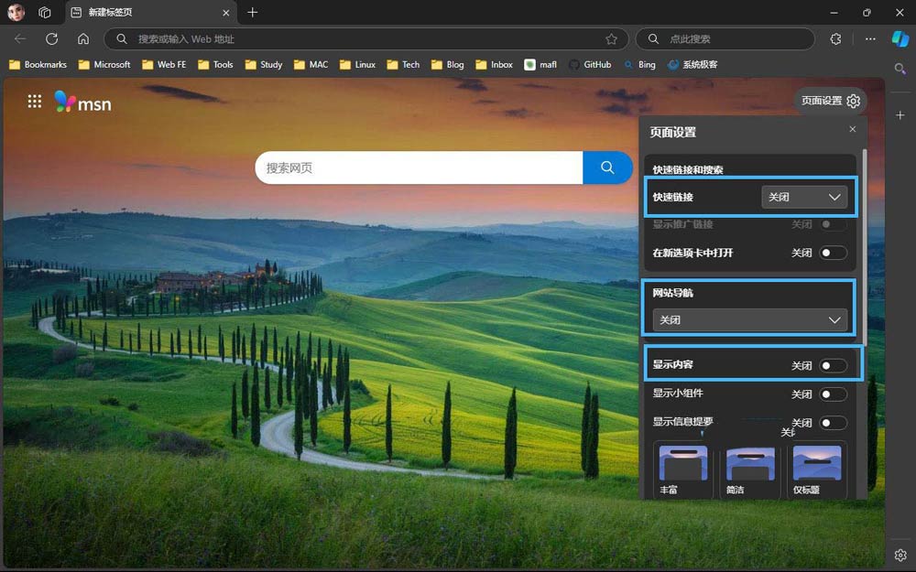The image size is (916, 572).
Task: Open the 系统极客 bookmark
Action: 692,64
